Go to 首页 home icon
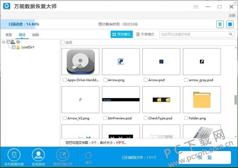This screenshot has width=238, height=168. tap(88, 155)
